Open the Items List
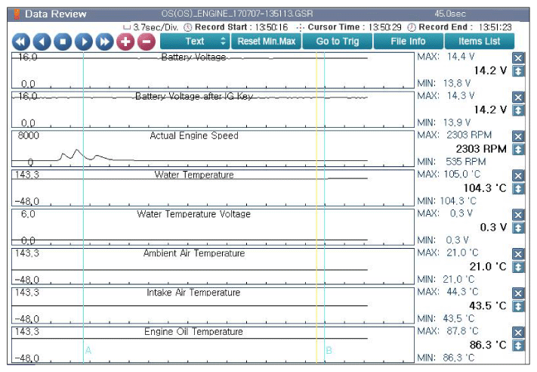Screen dimensions: 537x372 pyautogui.click(x=479, y=42)
